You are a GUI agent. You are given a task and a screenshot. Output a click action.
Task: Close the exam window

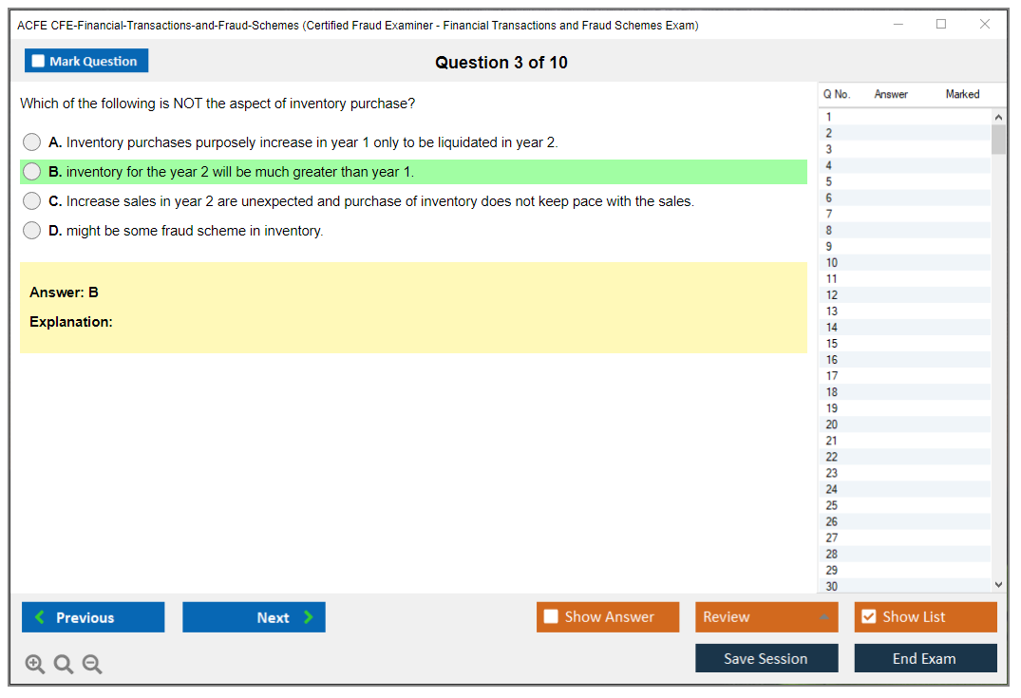[x=985, y=25]
